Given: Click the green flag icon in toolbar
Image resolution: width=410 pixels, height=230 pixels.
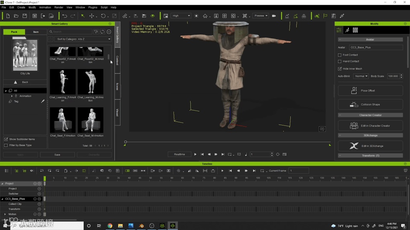Looking at the screenshot, I should click(x=325, y=16).
